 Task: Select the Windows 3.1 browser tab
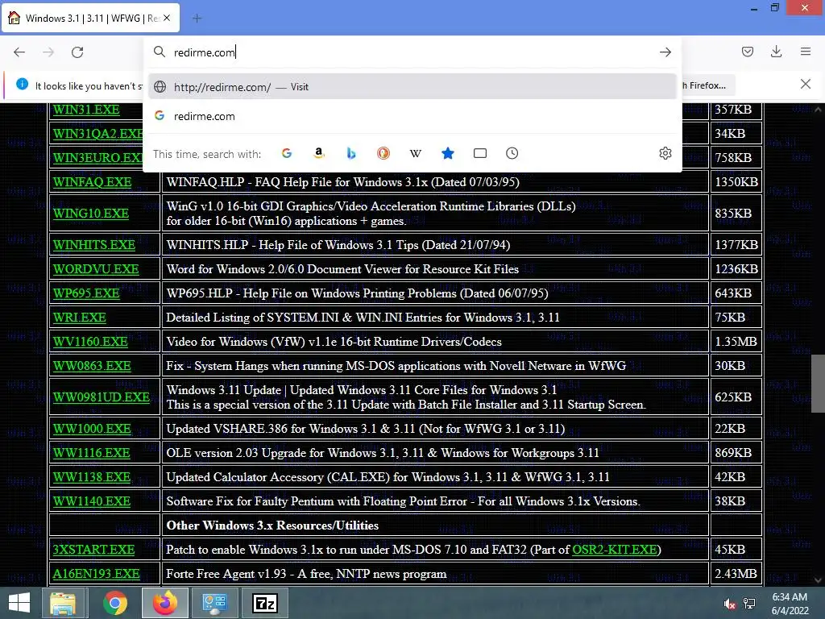tap(91, 18)
